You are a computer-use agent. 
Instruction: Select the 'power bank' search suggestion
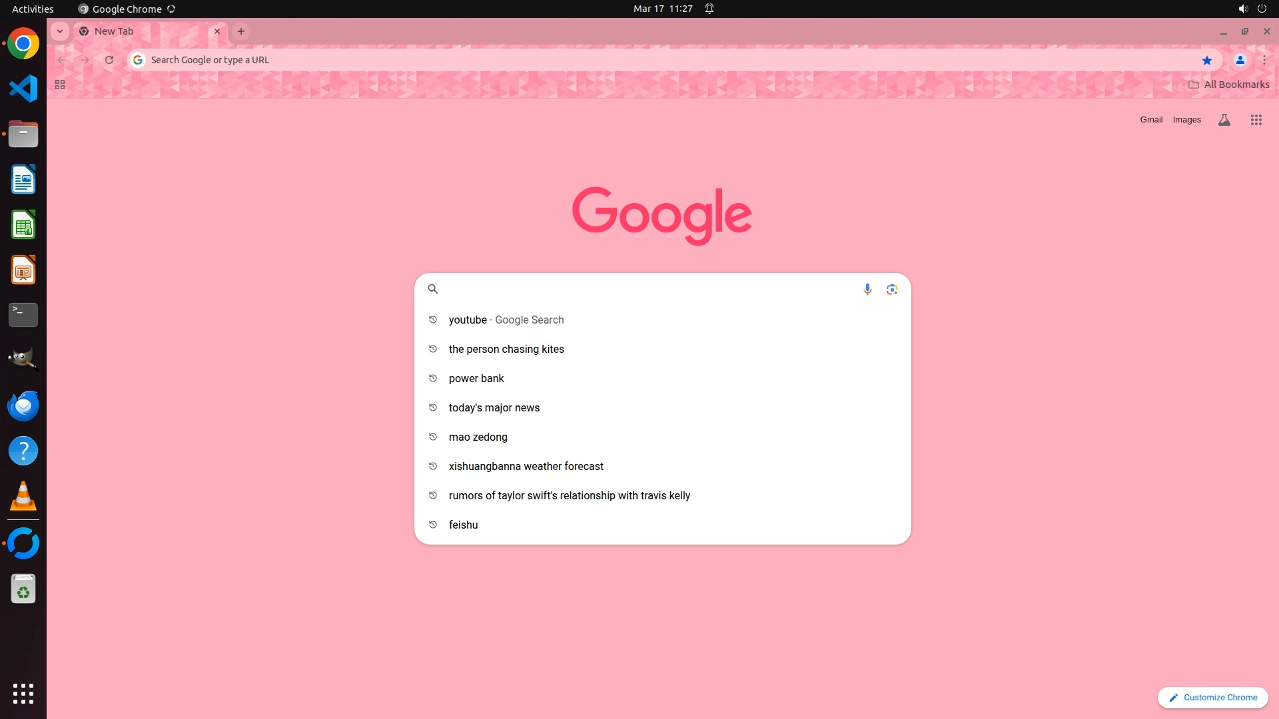pos(476,378)
